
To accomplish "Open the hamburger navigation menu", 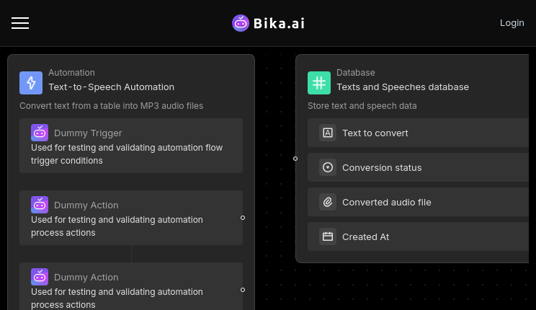I will tap(20, 23).
